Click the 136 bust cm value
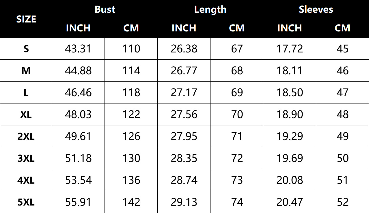 tap(131, 180)
